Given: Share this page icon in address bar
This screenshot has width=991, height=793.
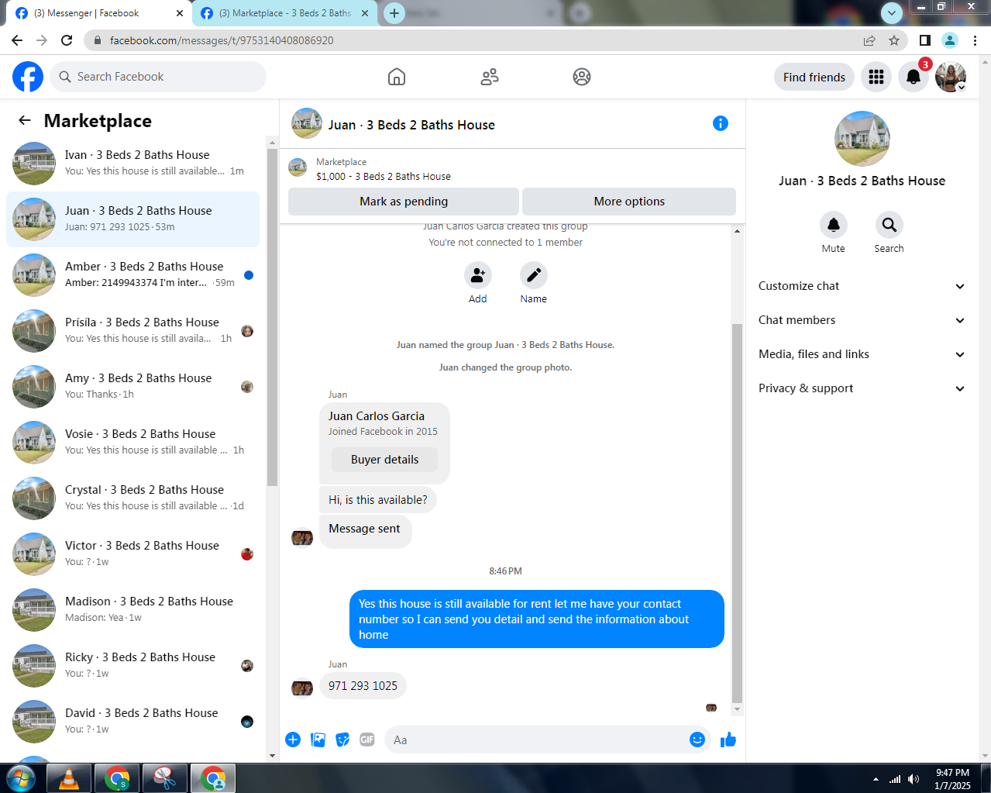Looking at the screenshot, I should click(x=869, y=40).
